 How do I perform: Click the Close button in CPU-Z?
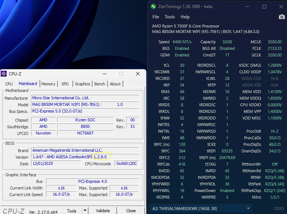point(131,211)
